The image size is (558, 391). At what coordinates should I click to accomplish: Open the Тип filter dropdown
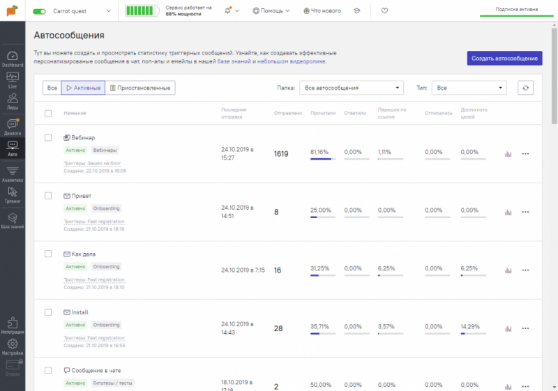pos(469,88)
